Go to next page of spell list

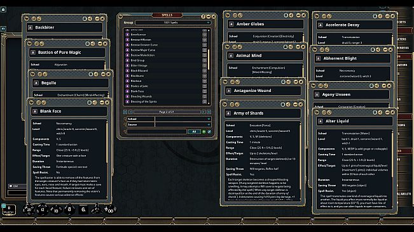204,112
